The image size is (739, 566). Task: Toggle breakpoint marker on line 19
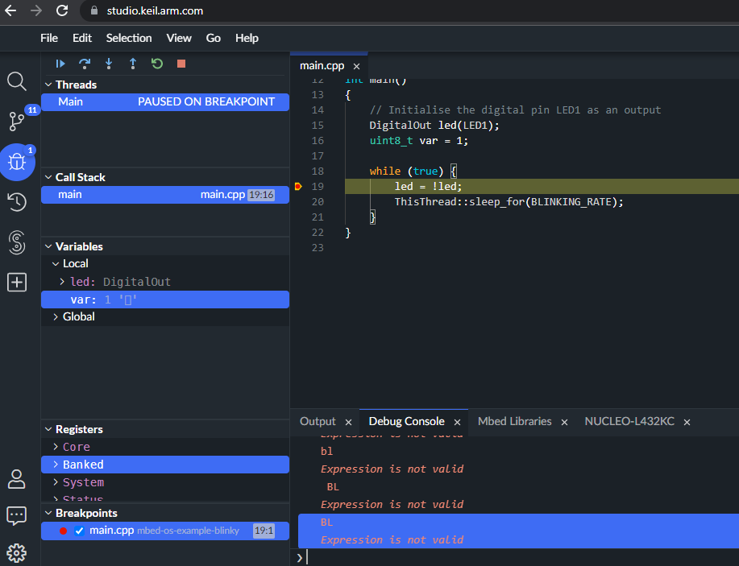point(298,187)
